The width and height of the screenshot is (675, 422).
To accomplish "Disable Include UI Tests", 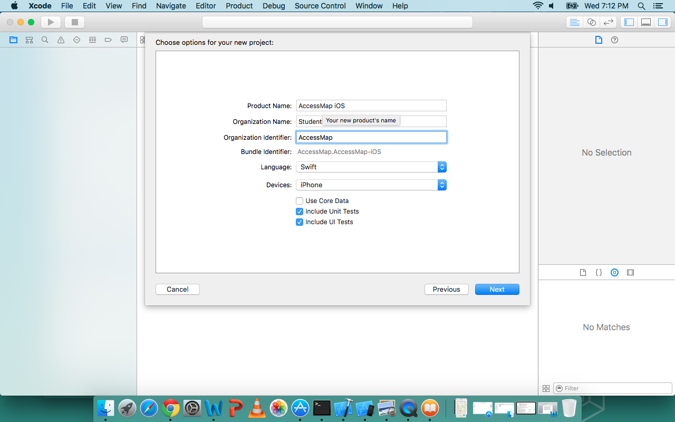I will tap(300, 222).
